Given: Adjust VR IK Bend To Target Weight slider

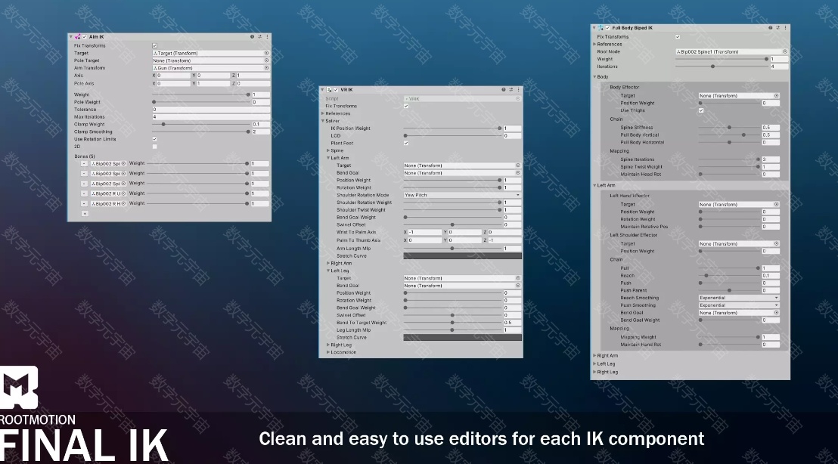Looking at the screenshot, I should point(453,323).
